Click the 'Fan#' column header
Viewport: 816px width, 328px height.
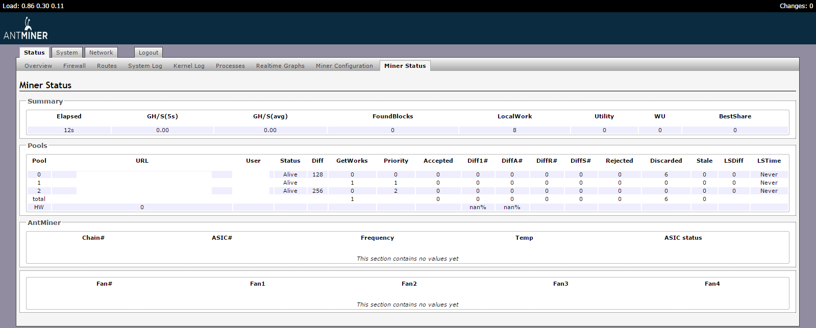click(x=104, y=284)
